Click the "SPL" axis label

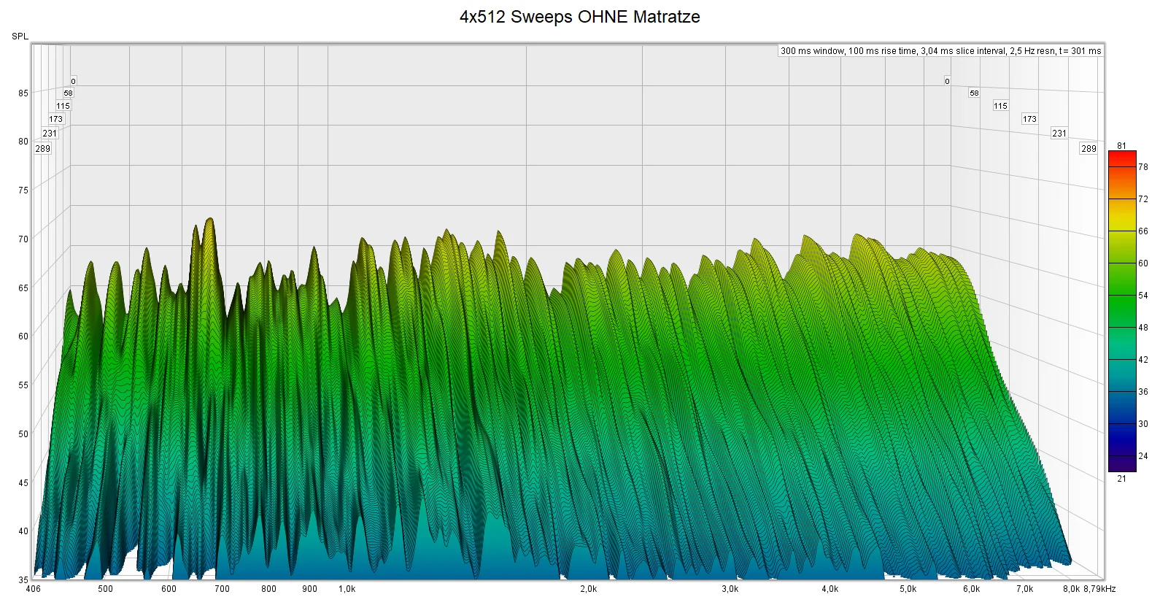[20, 36]
